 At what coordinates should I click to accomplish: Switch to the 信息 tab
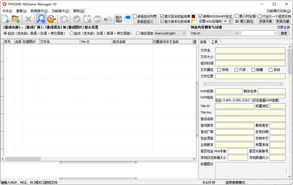[x=203, y=42]
